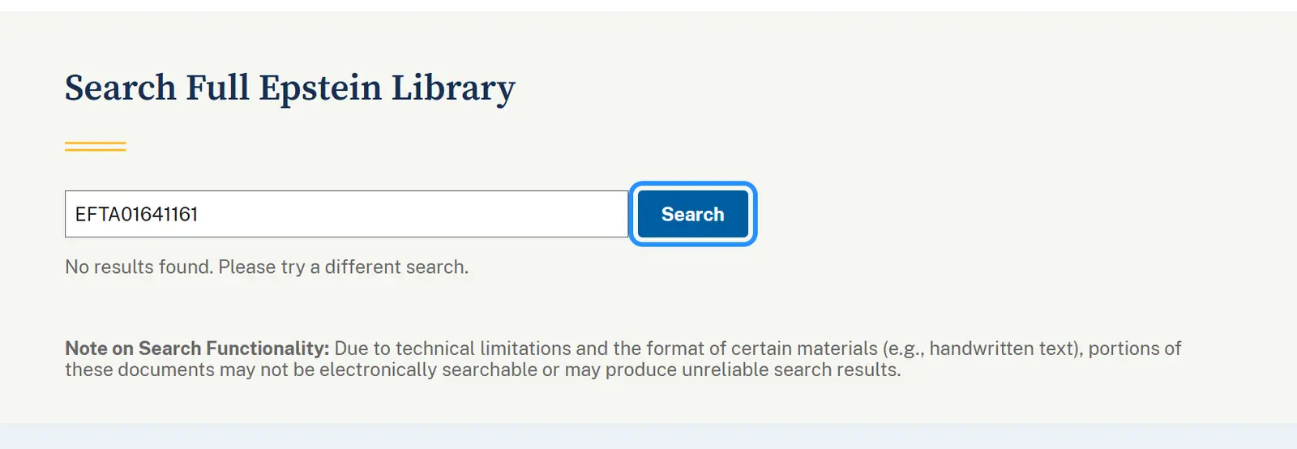The height and width of the screenshot is (449, 1297).
Task: Click the "No results found." message
Action: point(139,267)
